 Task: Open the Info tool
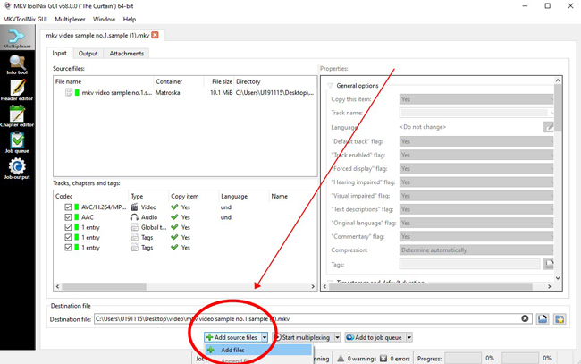[x=17, y=64]
